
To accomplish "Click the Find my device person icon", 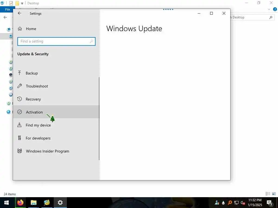I will pyautogui.click(x=20, y=125).
